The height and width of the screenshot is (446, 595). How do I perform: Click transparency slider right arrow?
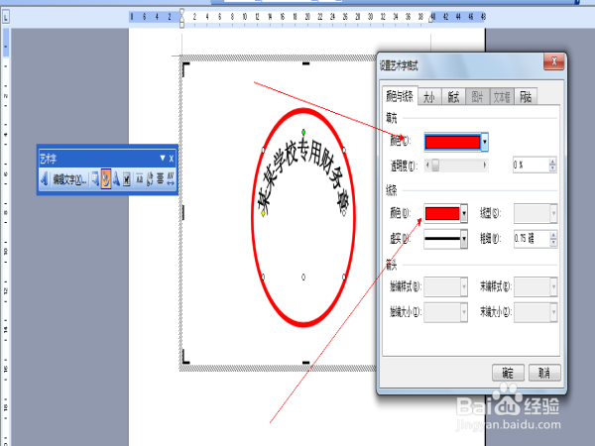485,165
